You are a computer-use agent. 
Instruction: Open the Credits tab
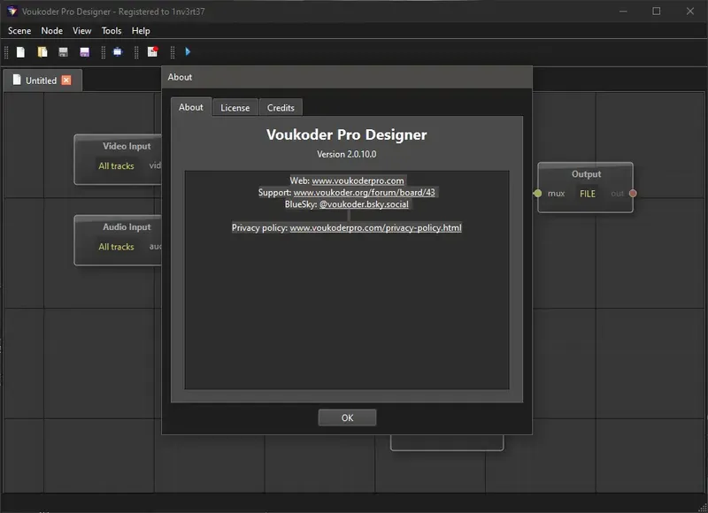click(281, 108)
